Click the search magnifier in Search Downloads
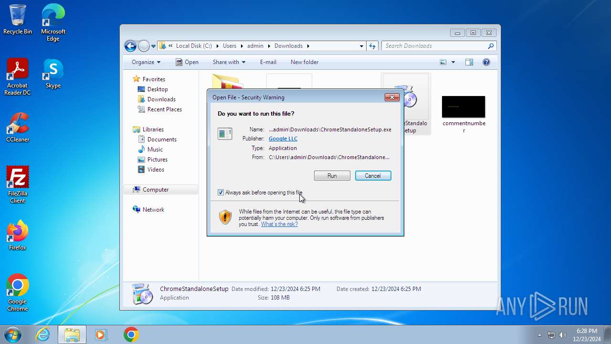This screenshot has height=344, width=611. coord(491,46)
